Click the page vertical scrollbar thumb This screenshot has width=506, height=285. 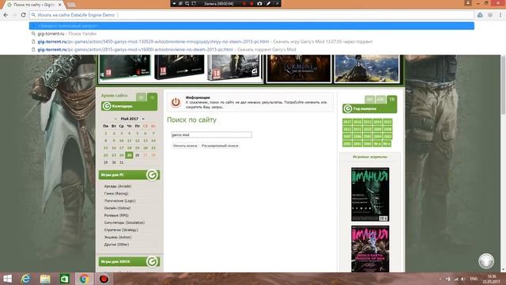(x=503, y=85)
